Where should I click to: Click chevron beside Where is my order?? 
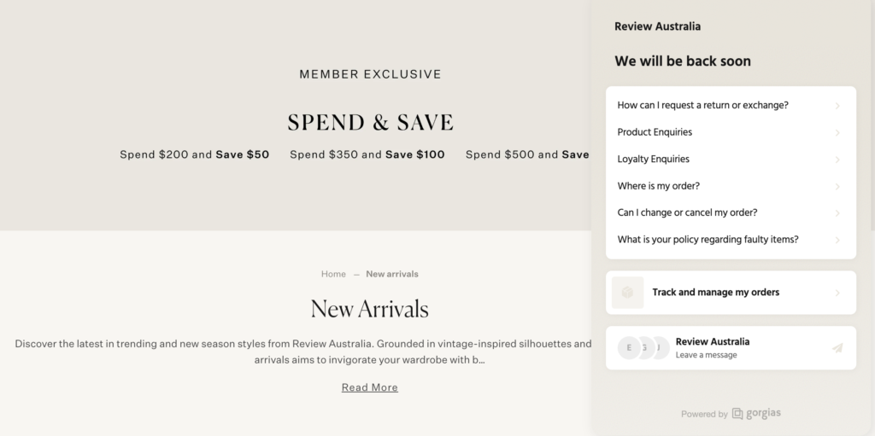coord(837,186)
